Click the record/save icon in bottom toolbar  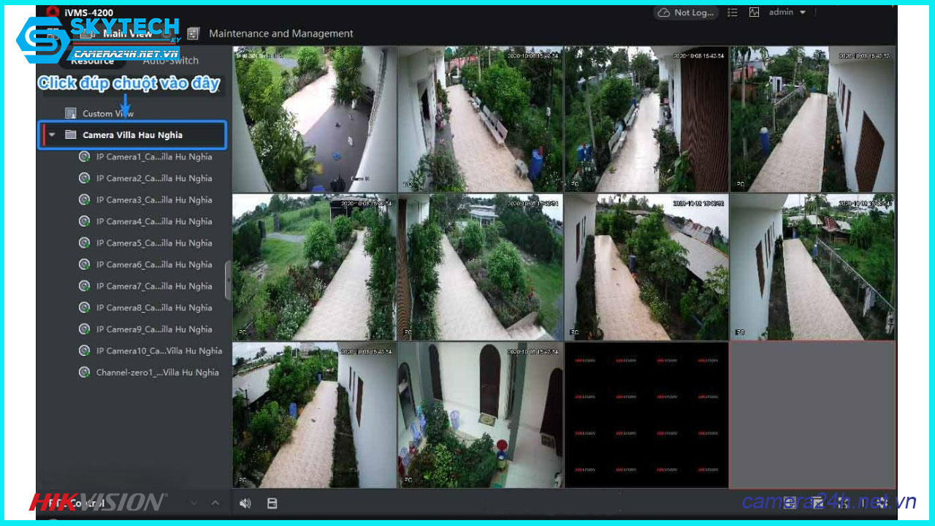[272, 503]
